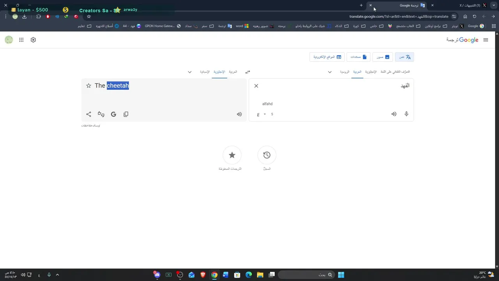Screen dimensions: 499x281
Task: Switch to Images translation mode
Action: click(382, 57)
